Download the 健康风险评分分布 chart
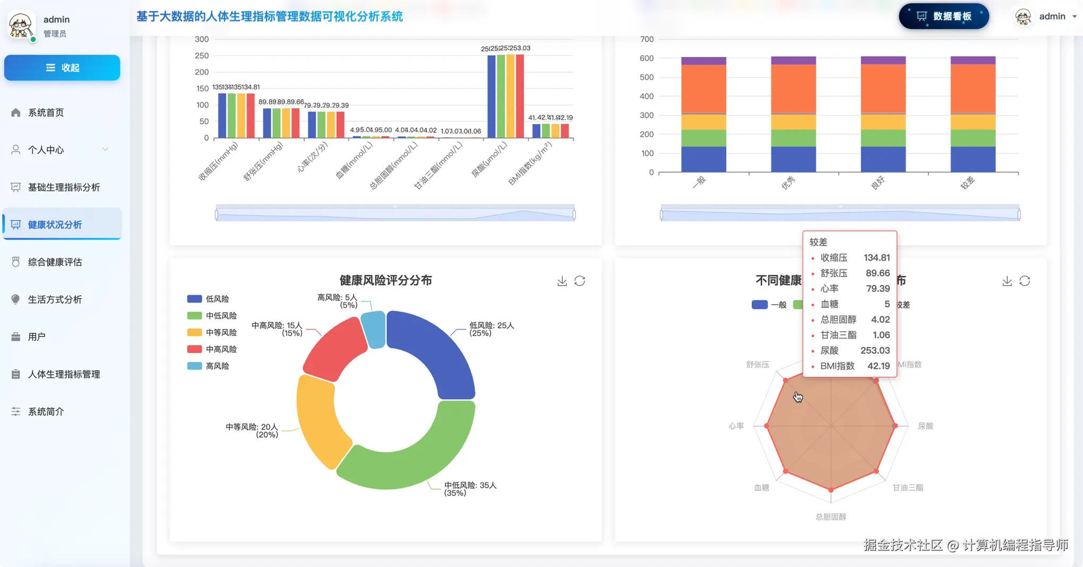This screenshot has height=567, width=1083. 562,281
